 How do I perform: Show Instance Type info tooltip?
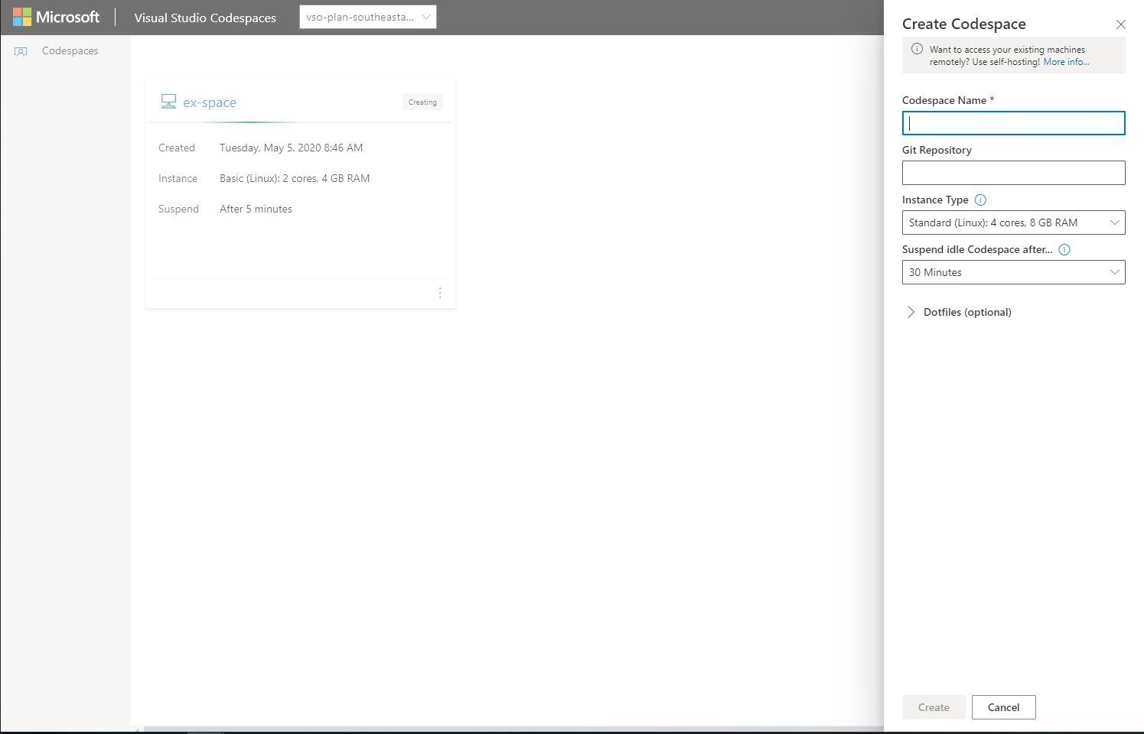pyautogui.click(x=980, y=200)
